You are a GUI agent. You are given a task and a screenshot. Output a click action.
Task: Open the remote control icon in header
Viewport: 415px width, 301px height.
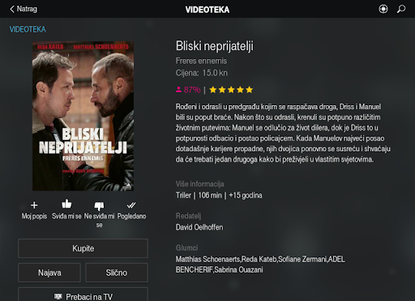(x=383, y=9)
